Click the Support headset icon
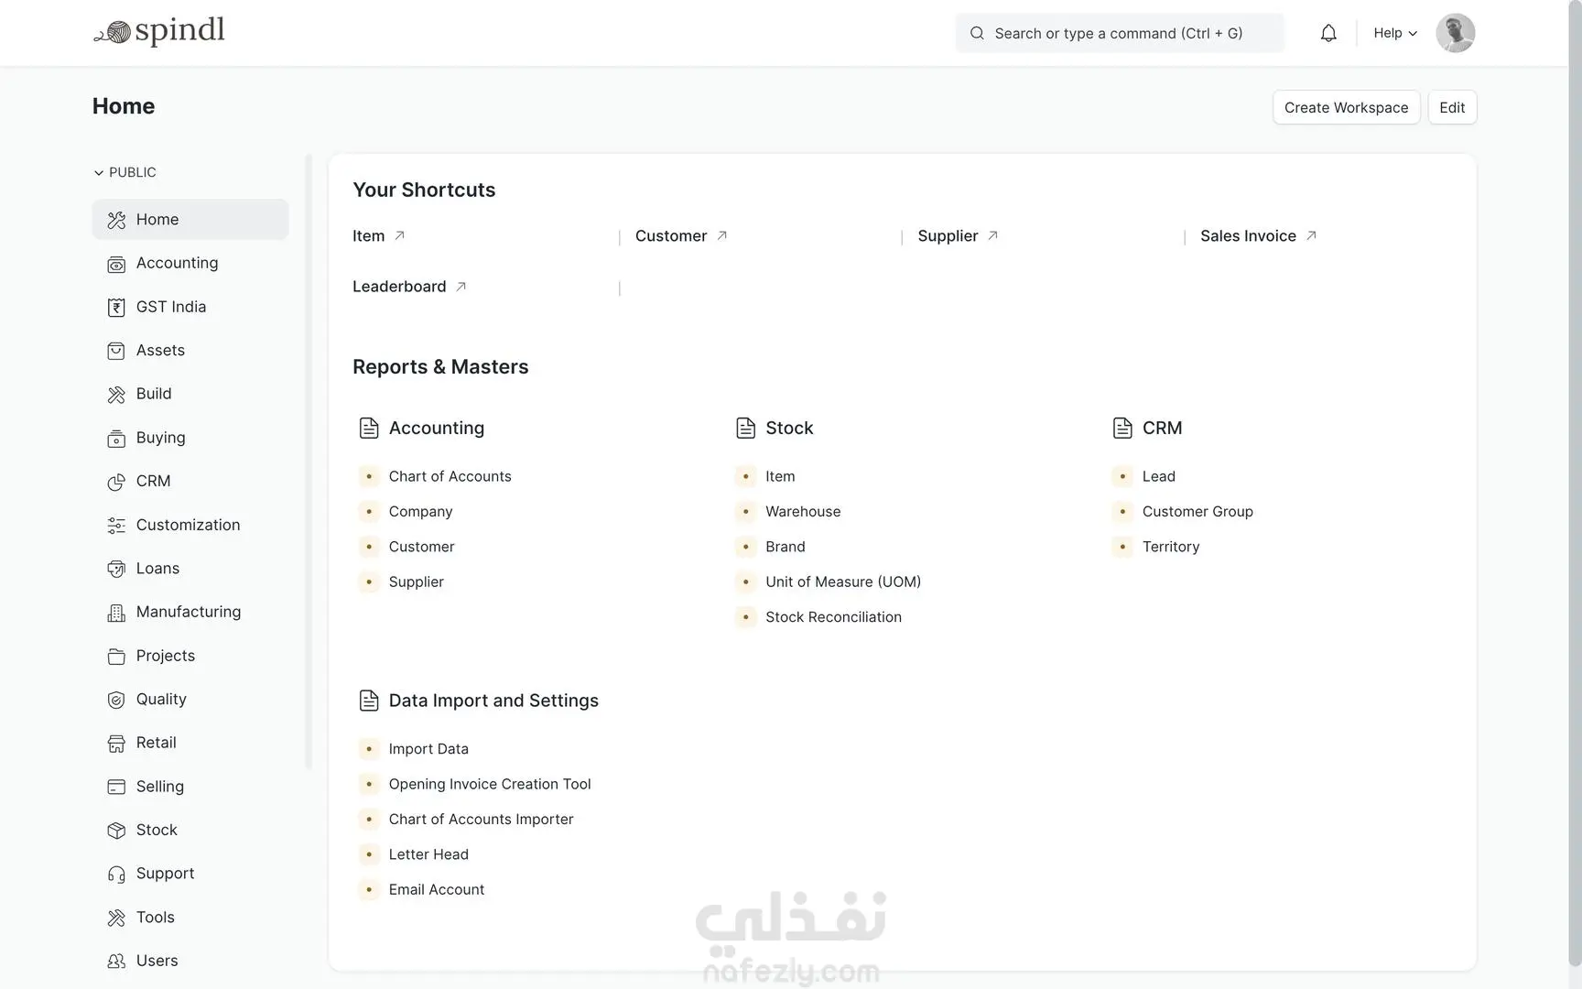Screen dimensions: 1582x989 (x=116, y=875)
